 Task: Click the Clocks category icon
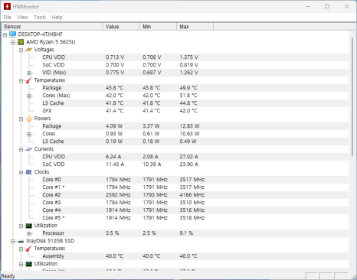click(29, 172)
